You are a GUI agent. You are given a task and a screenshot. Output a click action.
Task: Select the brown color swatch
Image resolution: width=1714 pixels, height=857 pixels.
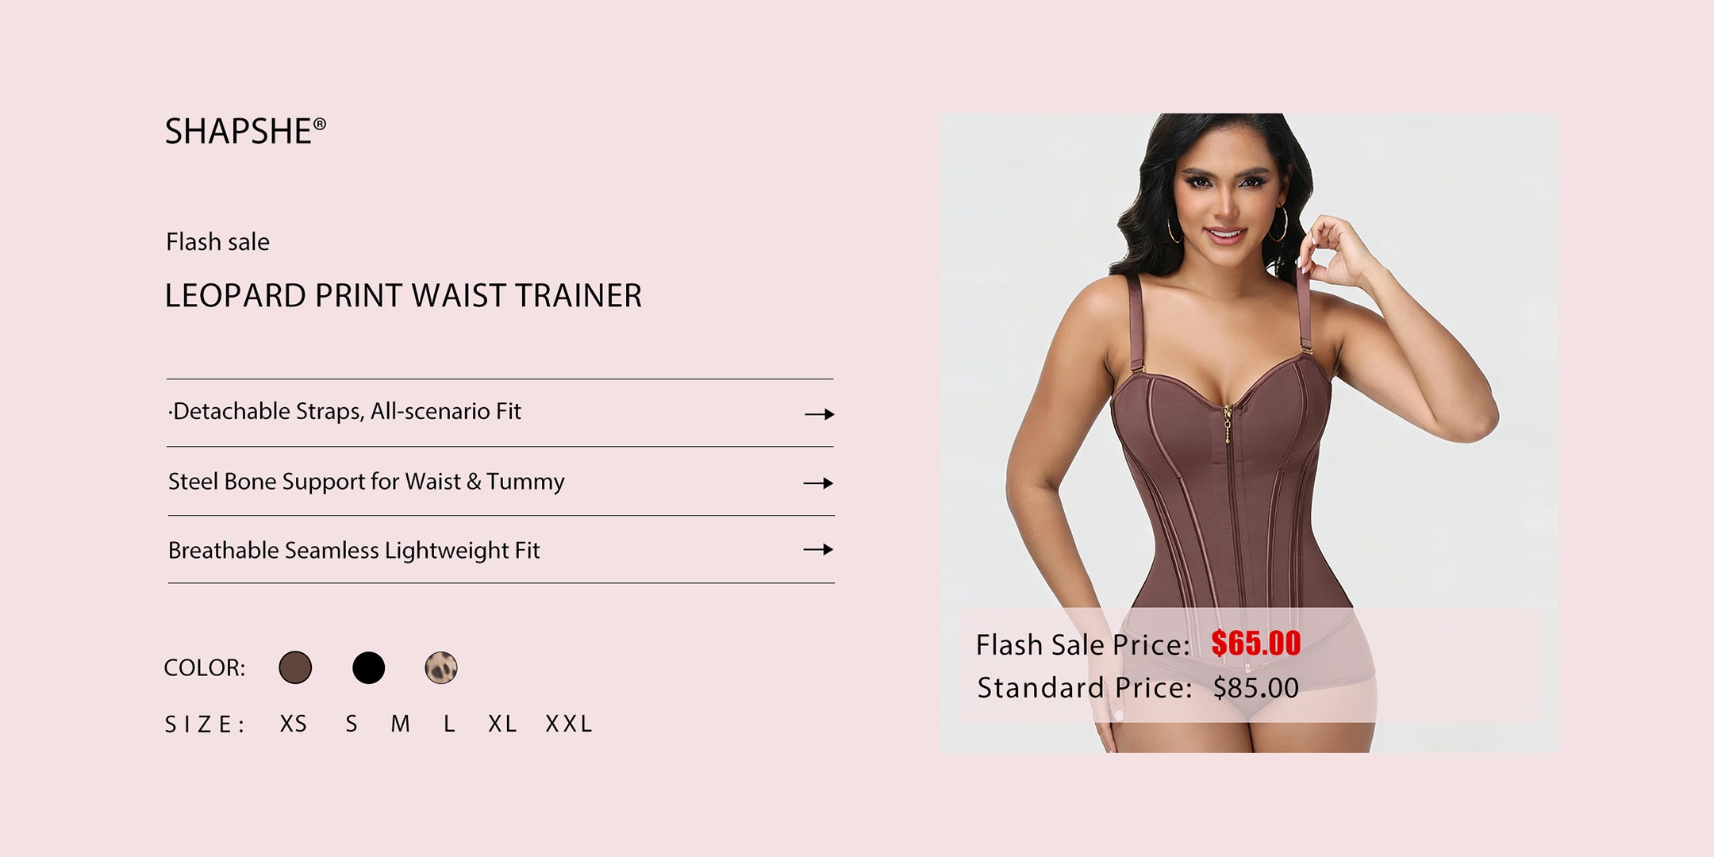click(295, 667)
